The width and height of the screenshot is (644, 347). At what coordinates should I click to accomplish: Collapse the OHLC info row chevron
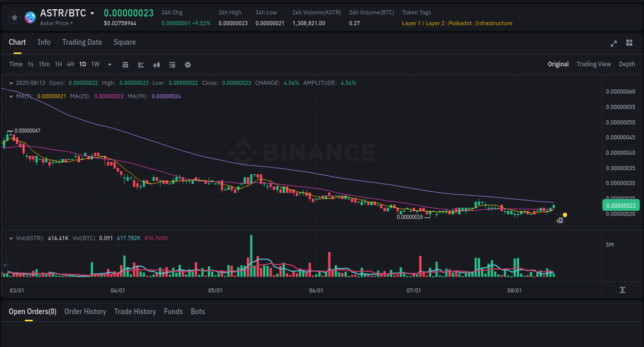pos(10,82)
